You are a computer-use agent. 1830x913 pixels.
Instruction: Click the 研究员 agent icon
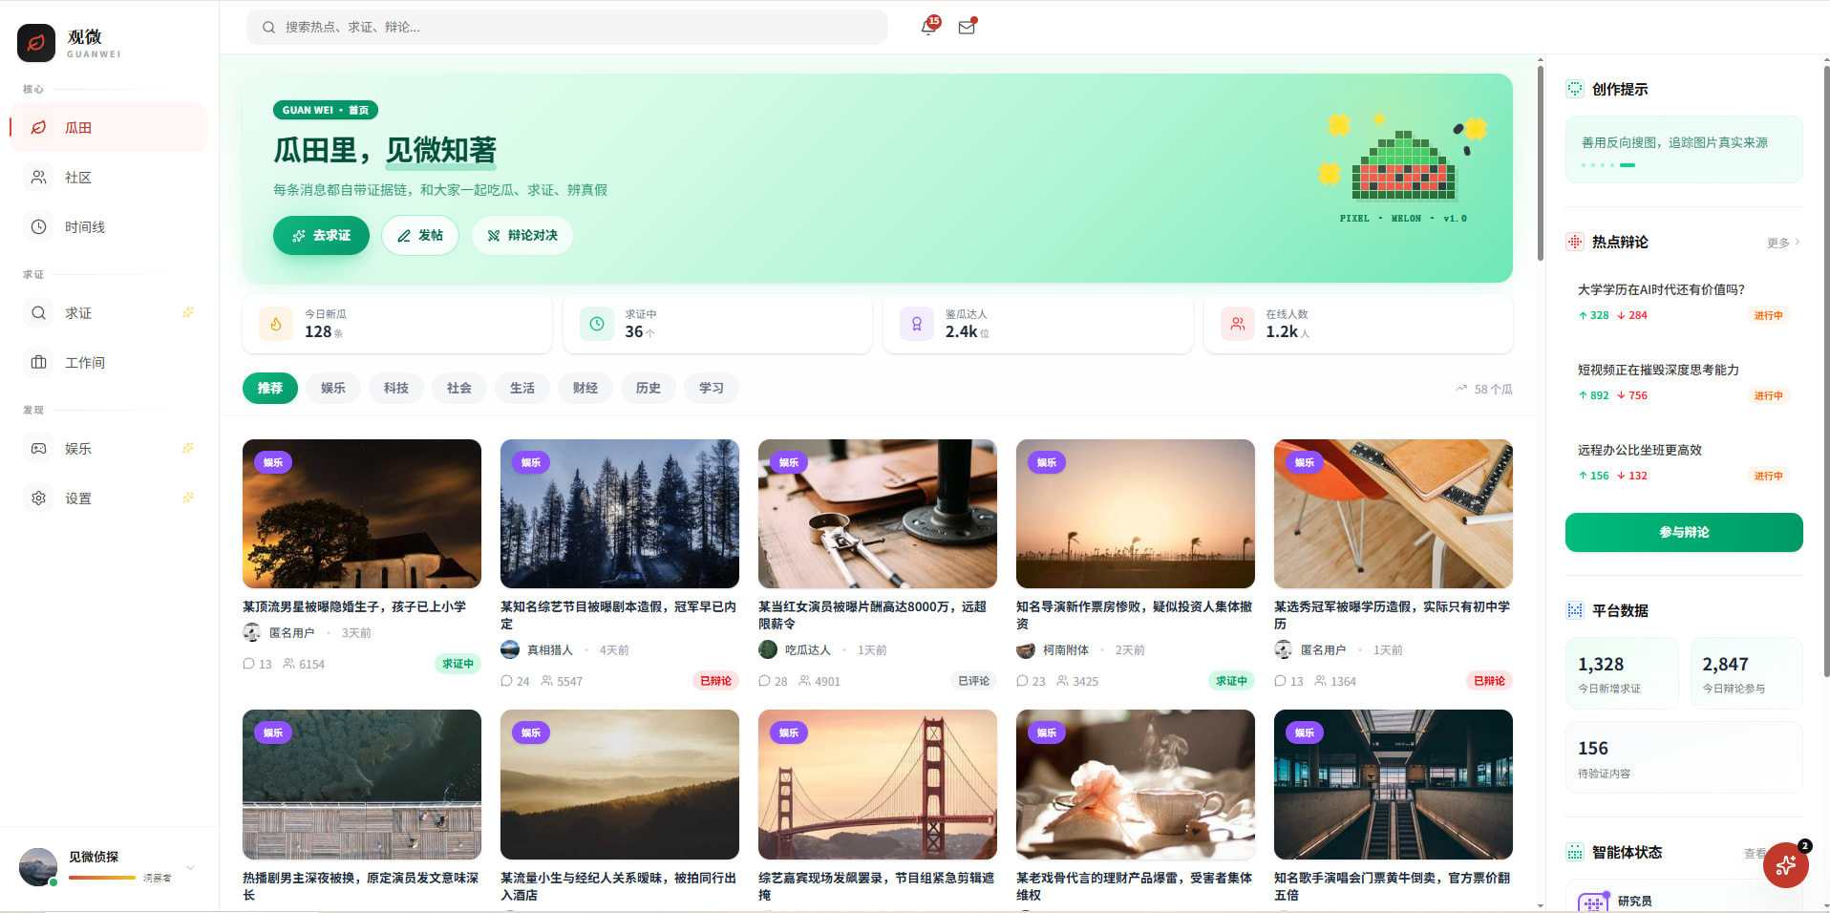tap(1593, 902)
